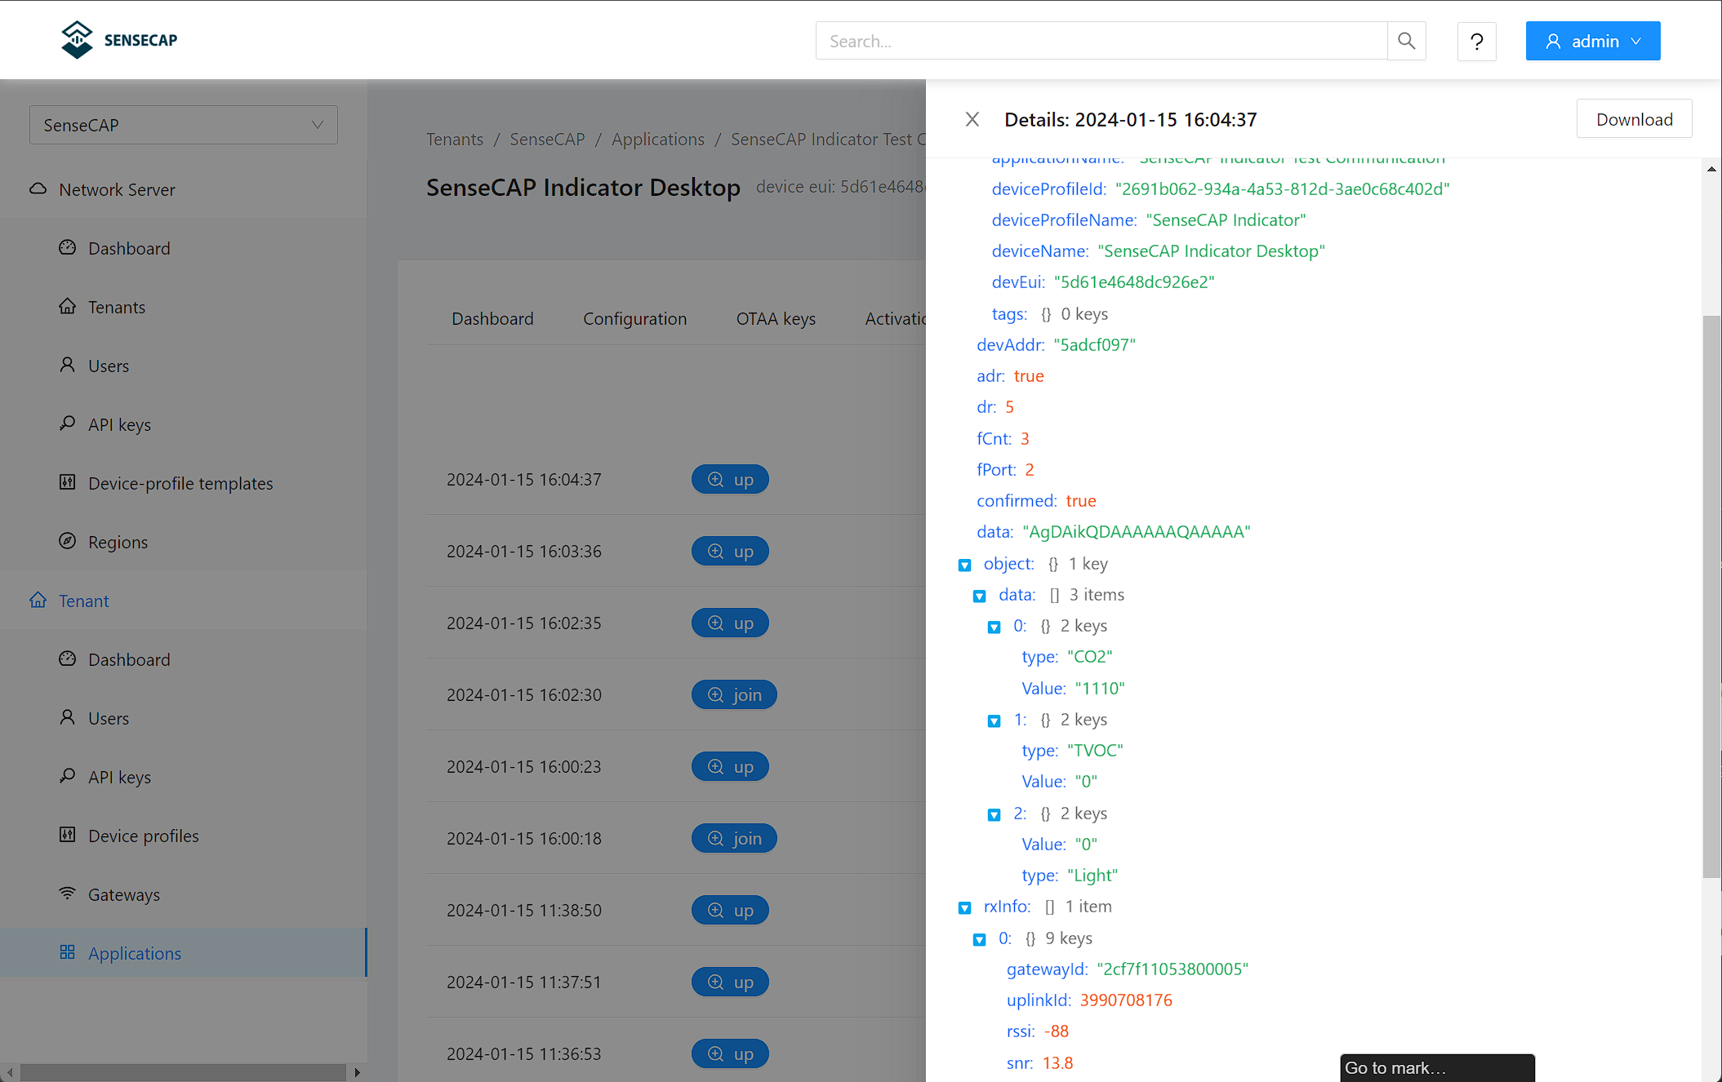This screenshot has width=1722, height=1082.
Task: Click the SenseCAP logo
Action: pyautogui.click(x=119, y=40)
